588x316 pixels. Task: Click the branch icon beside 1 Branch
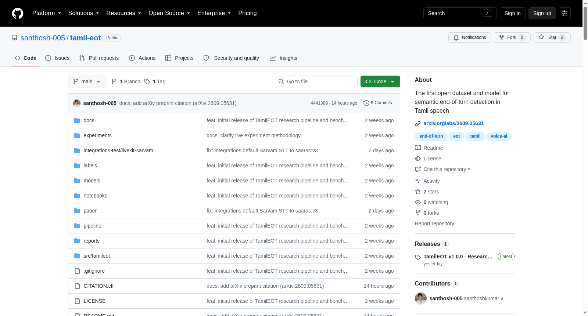click(x=114, y=81)
